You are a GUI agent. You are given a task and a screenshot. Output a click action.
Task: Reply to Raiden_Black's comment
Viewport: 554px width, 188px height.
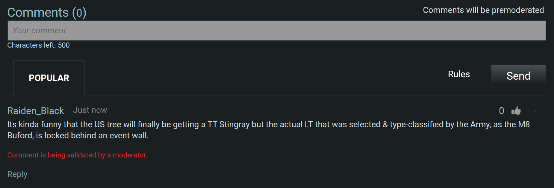click(17, 174)
